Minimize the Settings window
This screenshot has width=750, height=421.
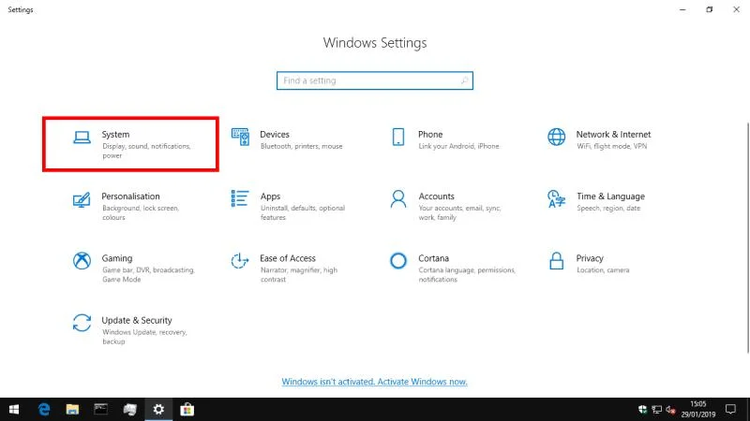(682, 9)
